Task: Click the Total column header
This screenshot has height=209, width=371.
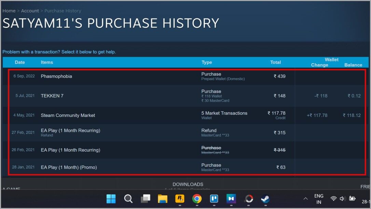Action: click(275, 62)
